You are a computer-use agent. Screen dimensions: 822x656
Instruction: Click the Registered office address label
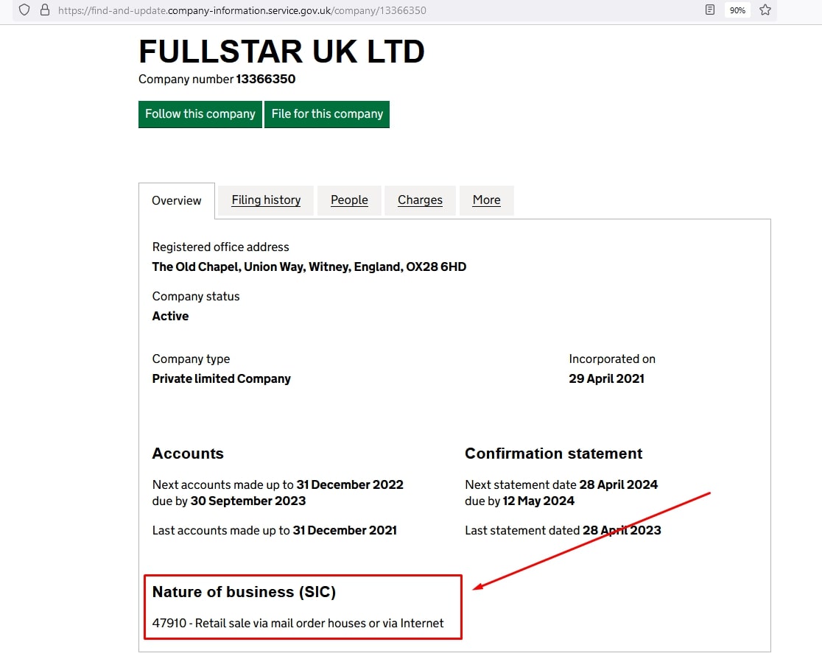221,247
